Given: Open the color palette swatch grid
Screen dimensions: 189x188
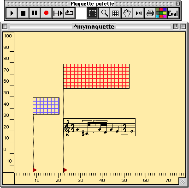Looking at the screenshot, I should pyautogui.click(x=161, y=13).
